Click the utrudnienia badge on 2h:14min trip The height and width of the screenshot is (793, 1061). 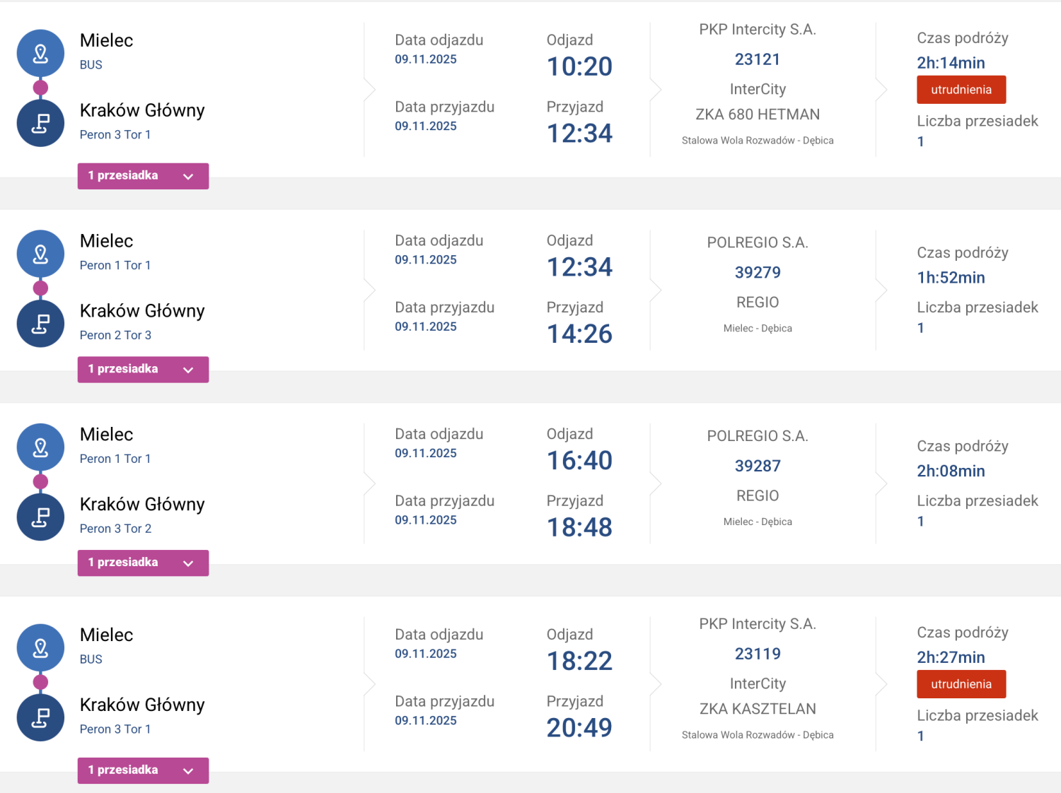(x=961, y=90)
